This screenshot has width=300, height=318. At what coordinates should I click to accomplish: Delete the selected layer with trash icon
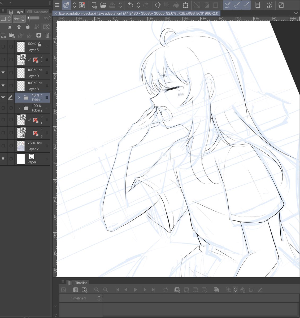pos(47,35)
